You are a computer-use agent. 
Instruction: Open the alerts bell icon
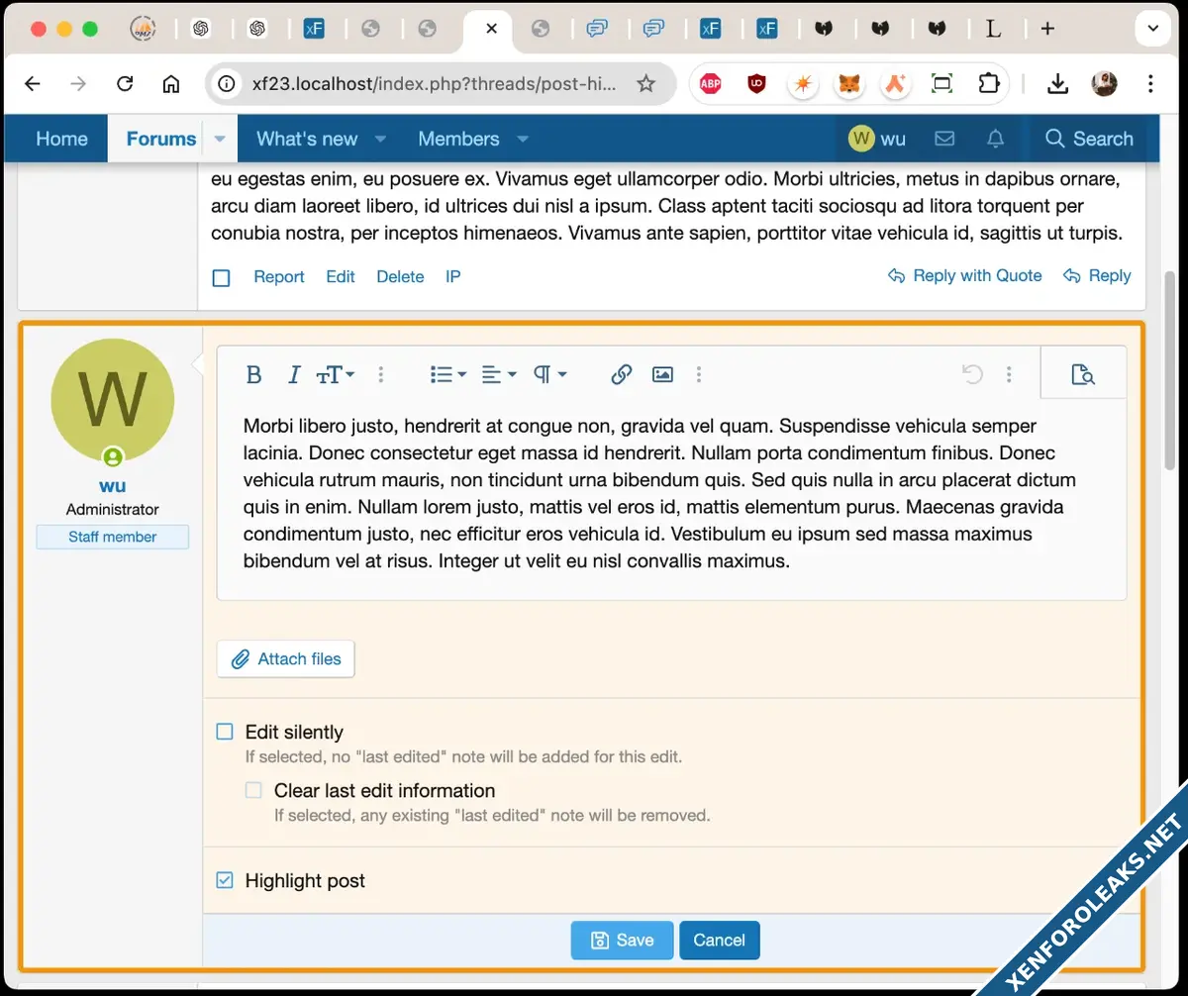996,139
